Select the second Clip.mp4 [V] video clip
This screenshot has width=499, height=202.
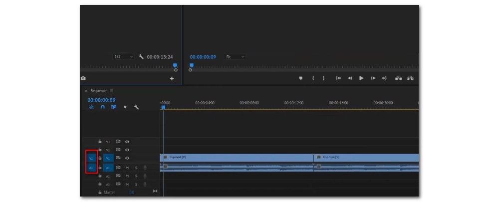[366, 158]
